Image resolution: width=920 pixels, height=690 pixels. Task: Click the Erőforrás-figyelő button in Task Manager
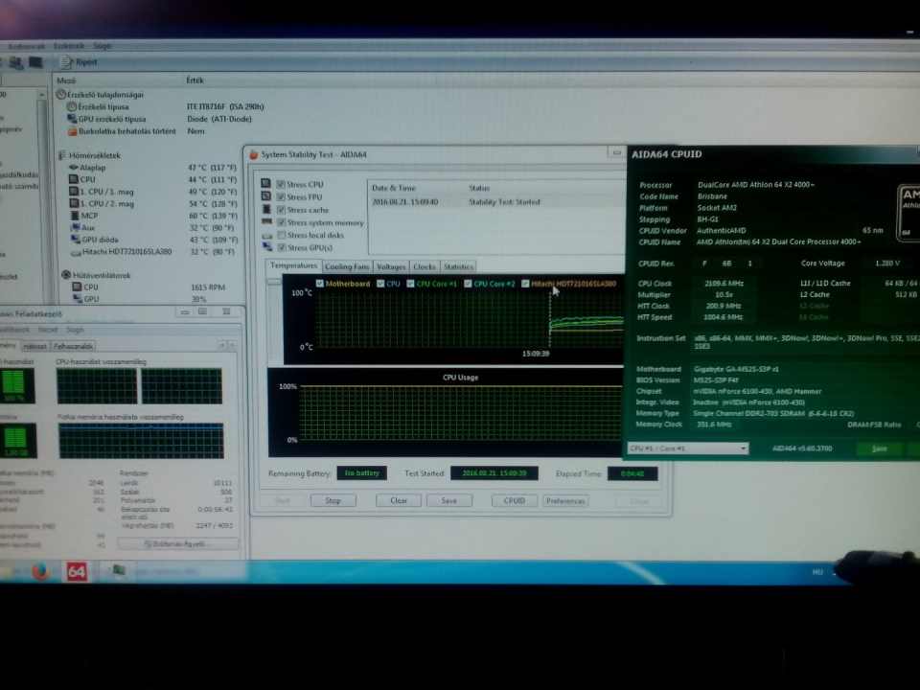(x=178, y=544)
